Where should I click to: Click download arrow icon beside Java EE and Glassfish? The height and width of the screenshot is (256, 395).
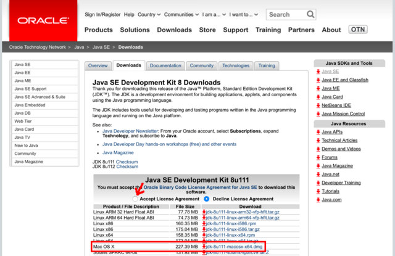coord(318,80)
